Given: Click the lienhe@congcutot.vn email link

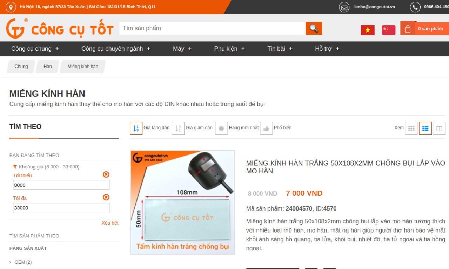Looking at the screenshot, I should point(374,7).
